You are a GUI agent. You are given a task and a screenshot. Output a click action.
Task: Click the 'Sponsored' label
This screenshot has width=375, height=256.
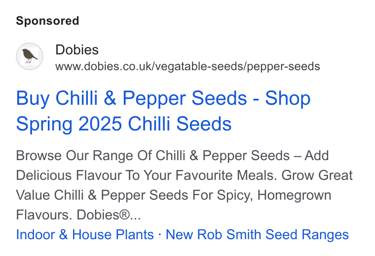coord(47,21)
